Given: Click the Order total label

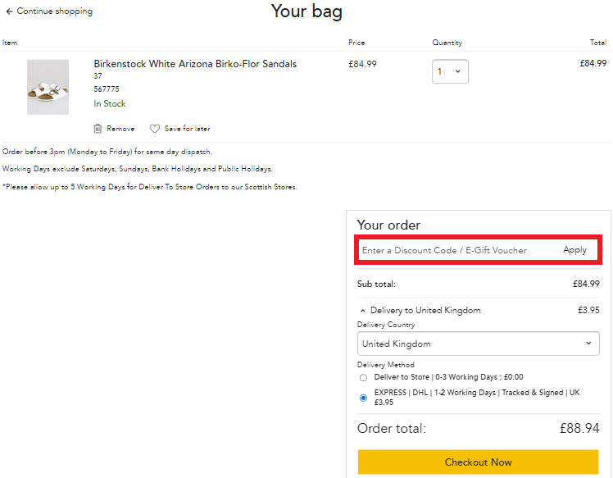Looking at the screenshot, I should [392, 428].
